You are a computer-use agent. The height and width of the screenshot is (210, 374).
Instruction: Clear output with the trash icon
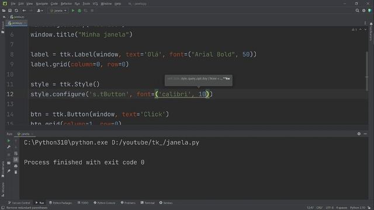(x=16, y=172)
